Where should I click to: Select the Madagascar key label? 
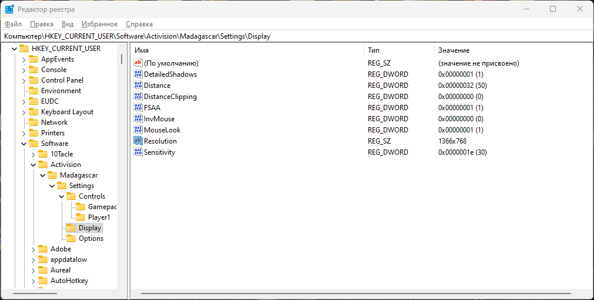[x=79, y=175]
